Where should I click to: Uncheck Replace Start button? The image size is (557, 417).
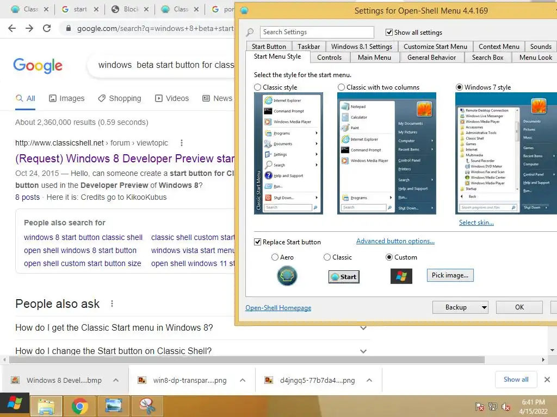tap(257, 242)
